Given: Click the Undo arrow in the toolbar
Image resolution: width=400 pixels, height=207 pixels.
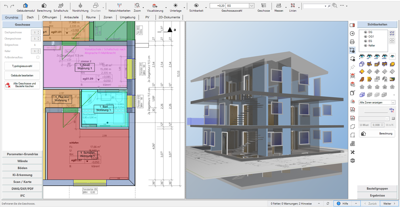Looking at the screenshot, I should click(x=6, y=6).
